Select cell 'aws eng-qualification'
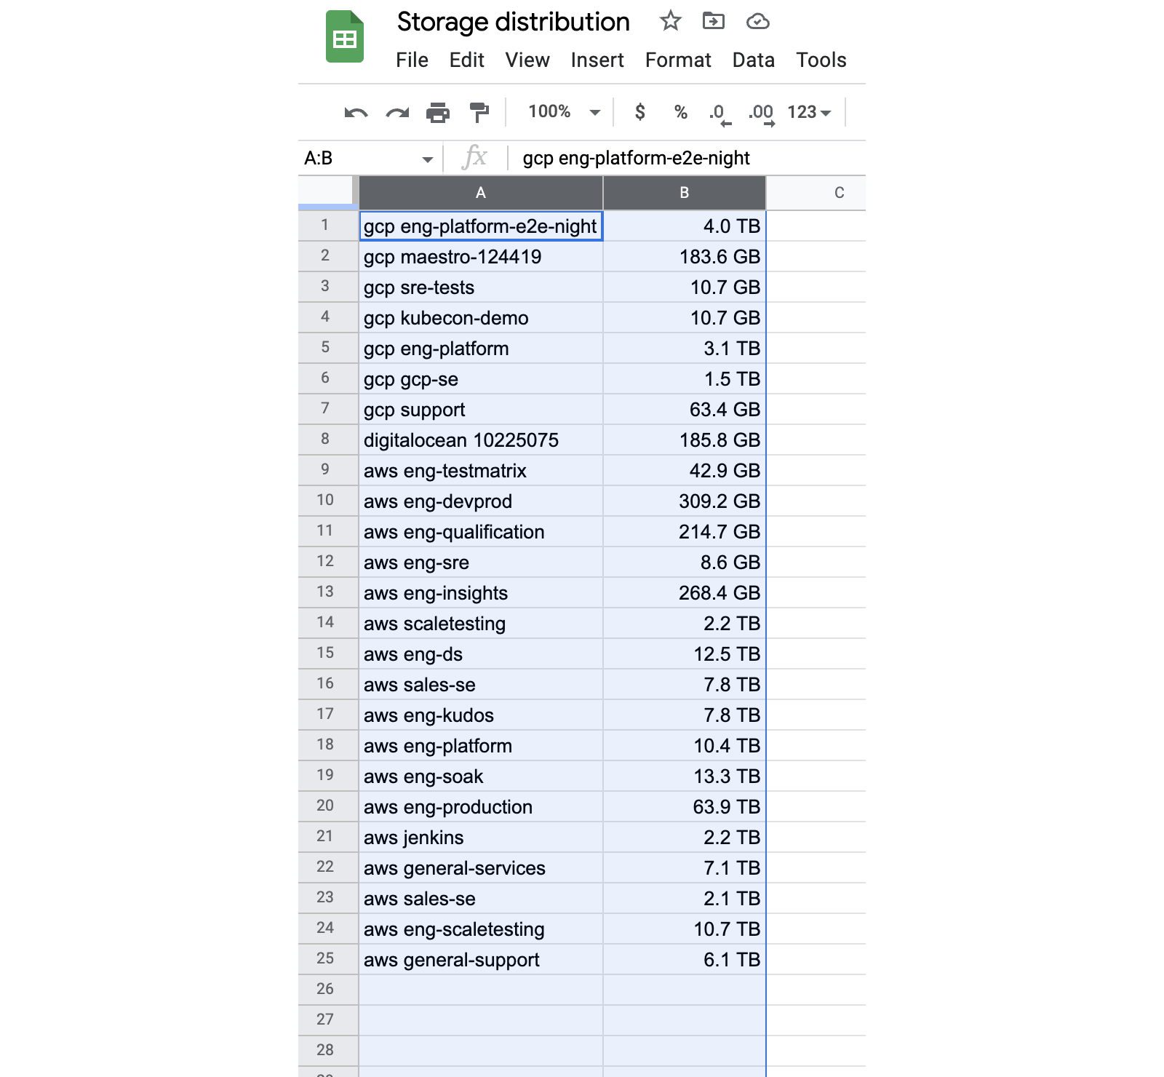 click(481, 531)
